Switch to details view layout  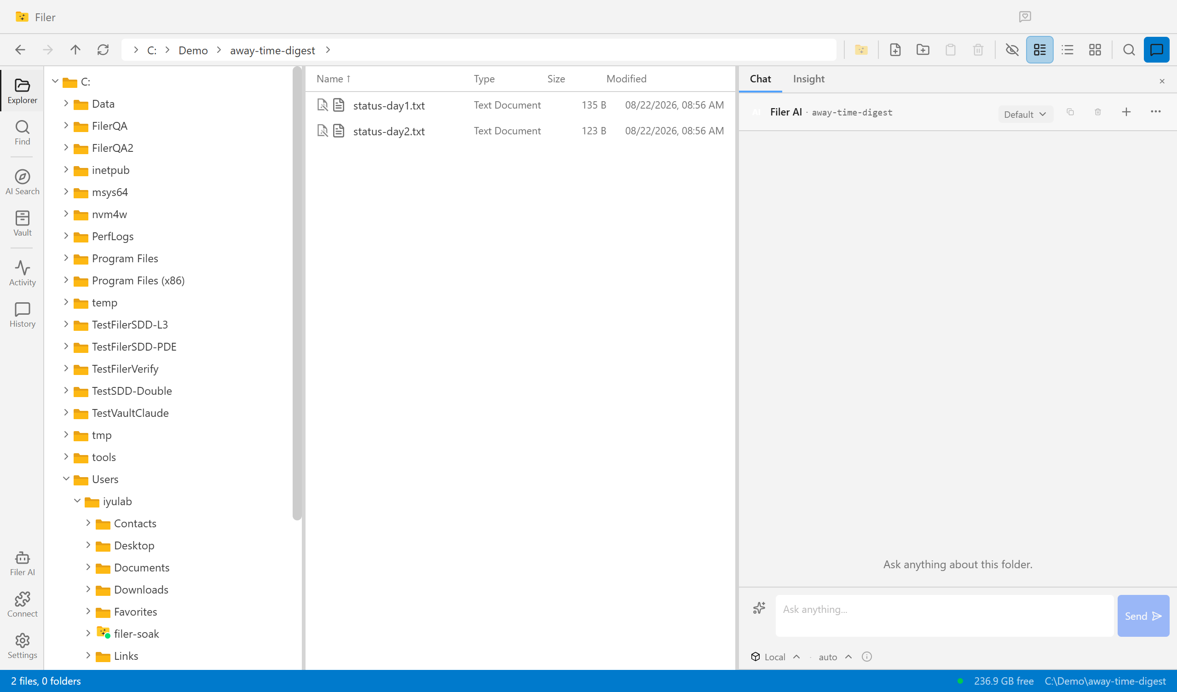click(1040, 50)
